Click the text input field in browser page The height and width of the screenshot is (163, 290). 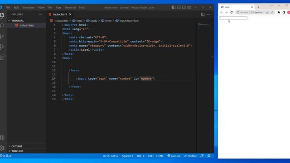click(233, 18)
